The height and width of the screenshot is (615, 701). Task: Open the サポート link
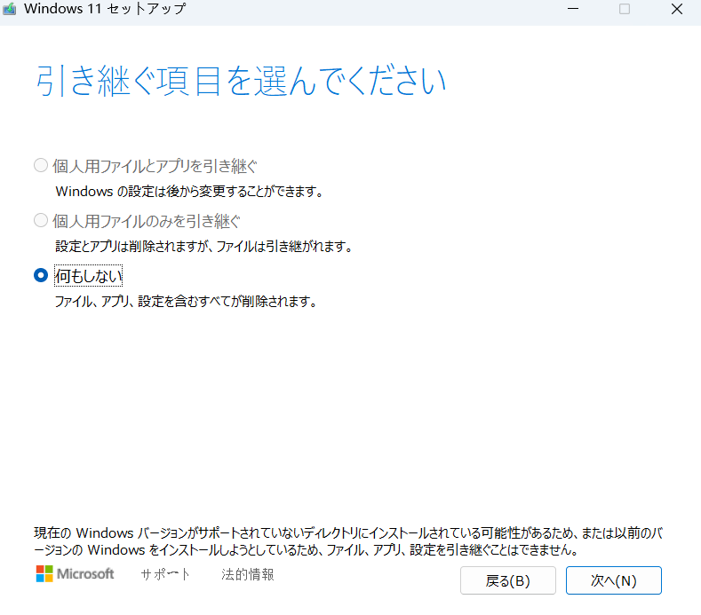(165, 574)
